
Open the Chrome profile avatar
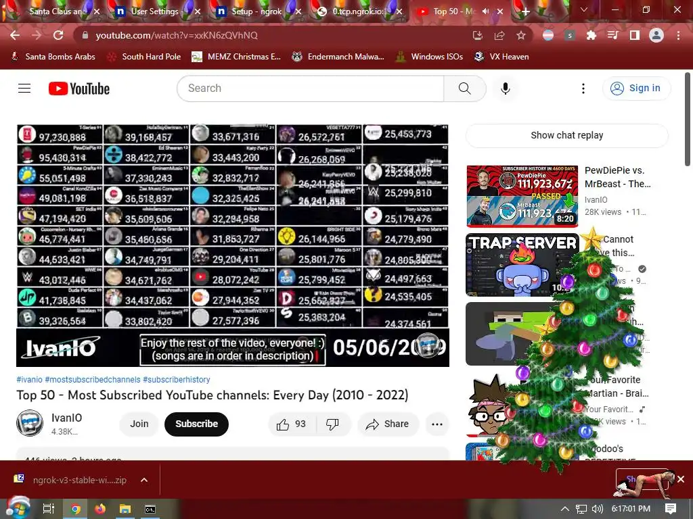tap(656, 35)
